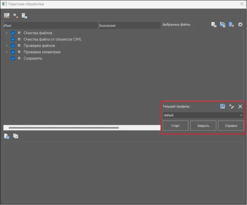Toggle the Проверка геометрии checkbox
The height and width of the screenshot is (205, 247).
click(13, 52)
